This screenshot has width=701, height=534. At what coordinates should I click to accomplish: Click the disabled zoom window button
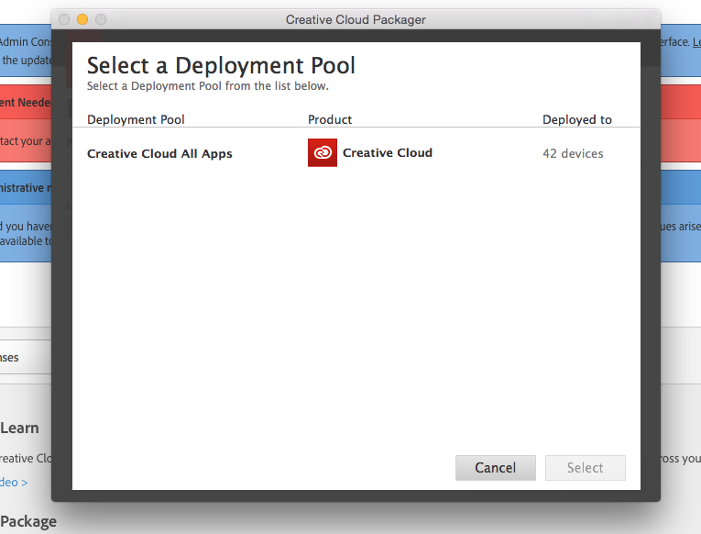[101, 19]
